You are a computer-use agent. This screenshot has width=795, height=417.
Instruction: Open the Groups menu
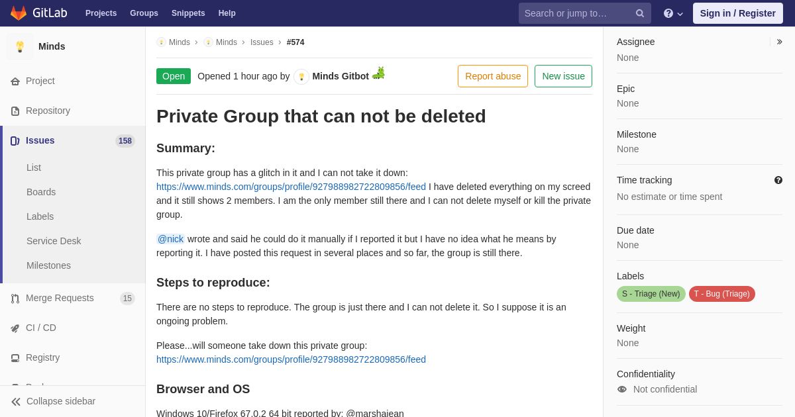[144, 13]
